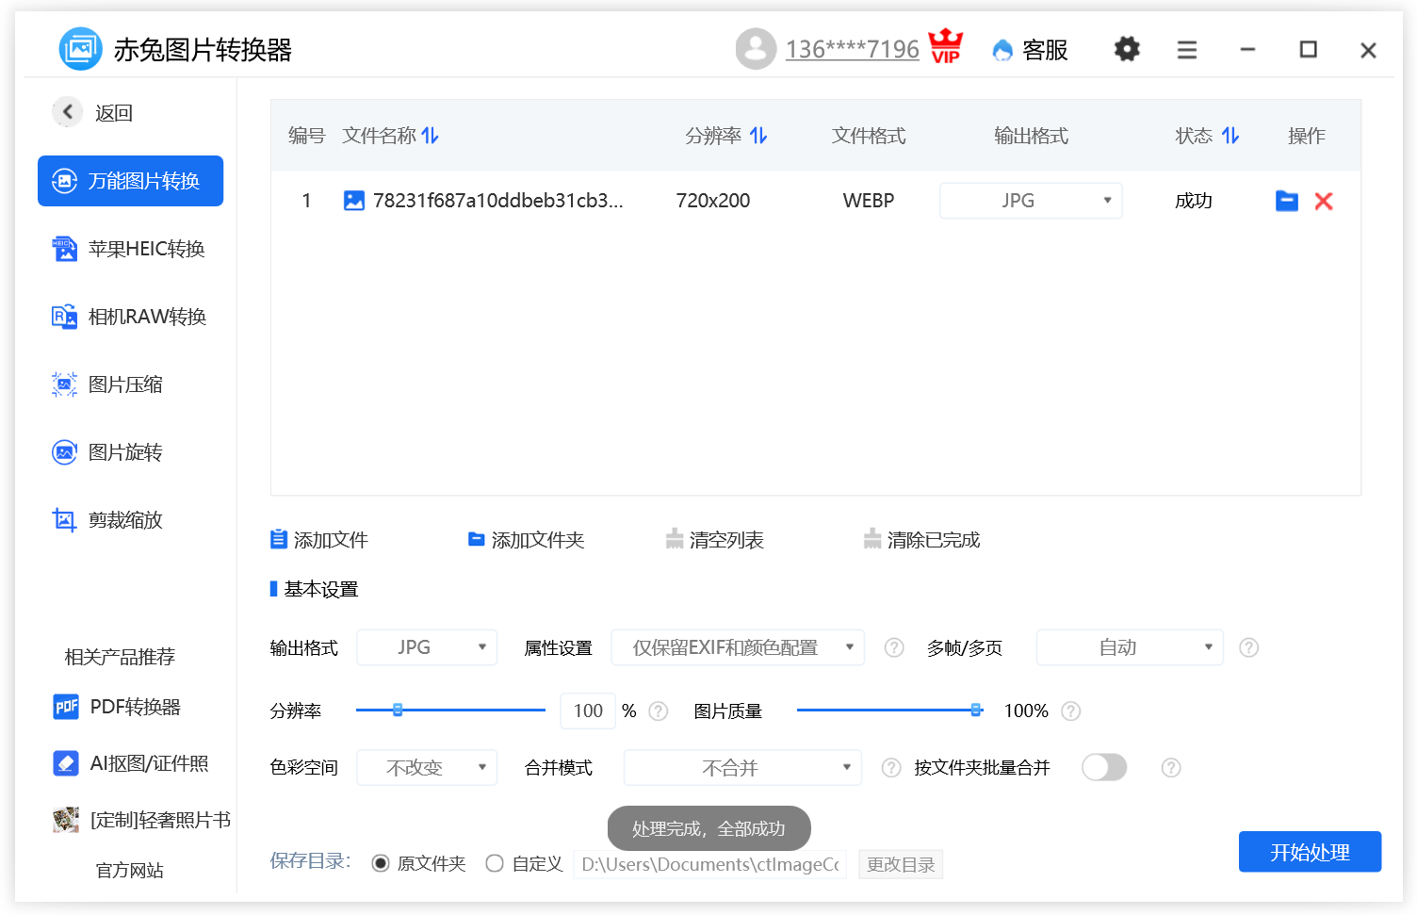Show help for 图片质量

tap(1070, 711)
